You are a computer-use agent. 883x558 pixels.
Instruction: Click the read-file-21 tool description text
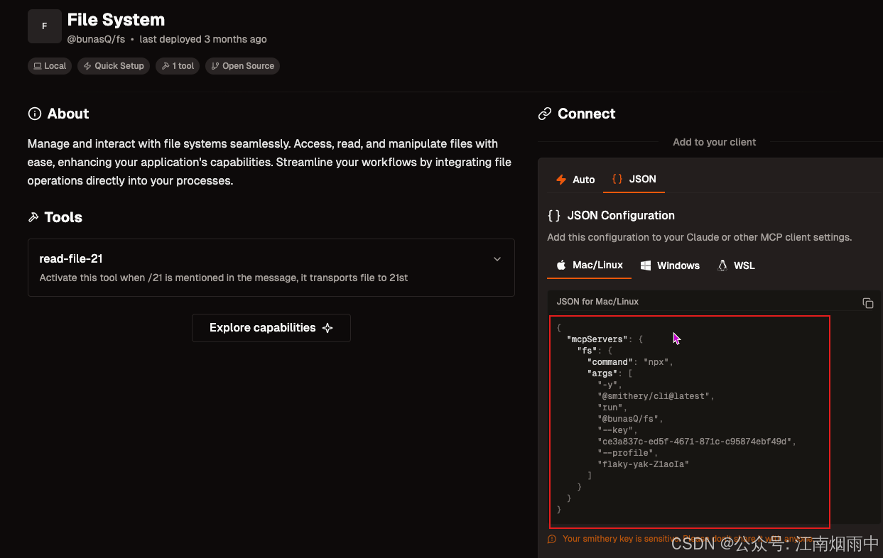(x=224, y=278)
